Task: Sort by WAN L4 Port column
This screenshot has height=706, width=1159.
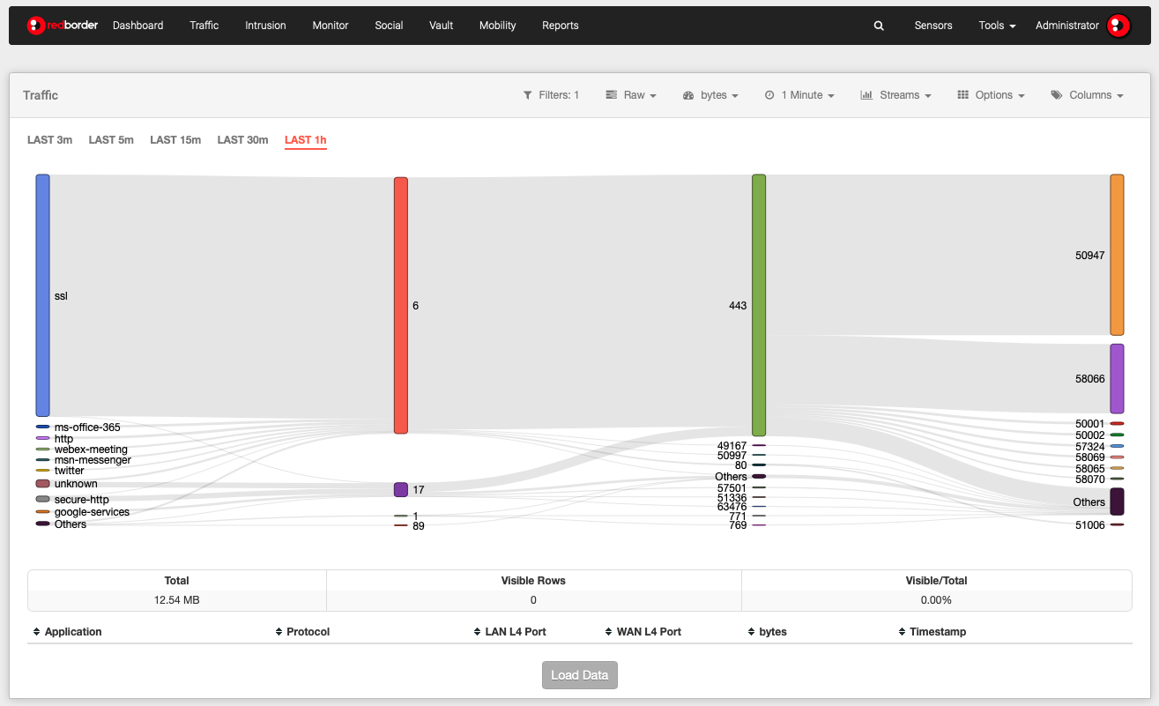Action: pos(643,632)
